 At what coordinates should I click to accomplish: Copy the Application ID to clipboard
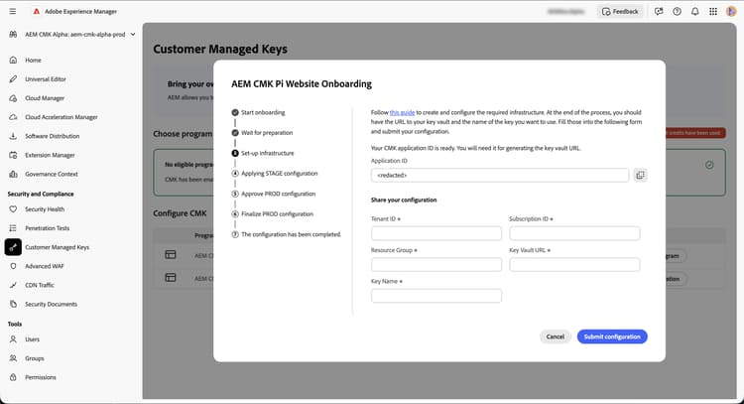640,175
